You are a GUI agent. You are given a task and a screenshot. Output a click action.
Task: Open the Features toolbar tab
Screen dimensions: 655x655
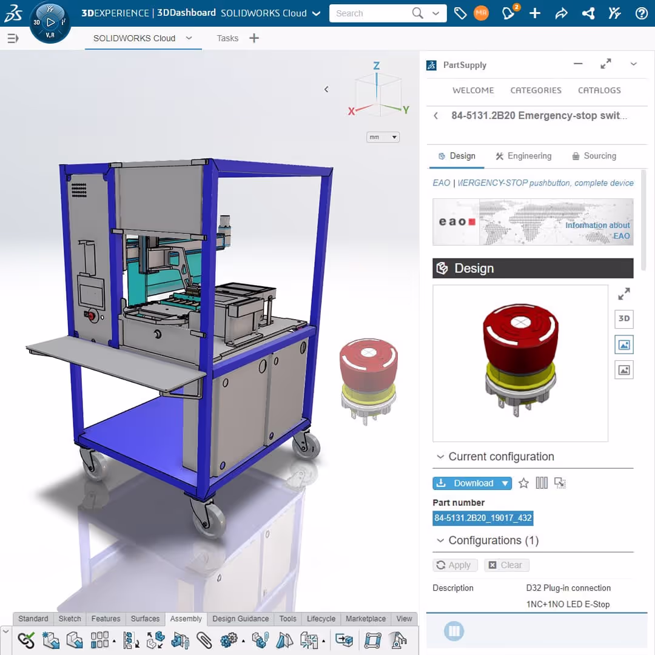[106, 619]
